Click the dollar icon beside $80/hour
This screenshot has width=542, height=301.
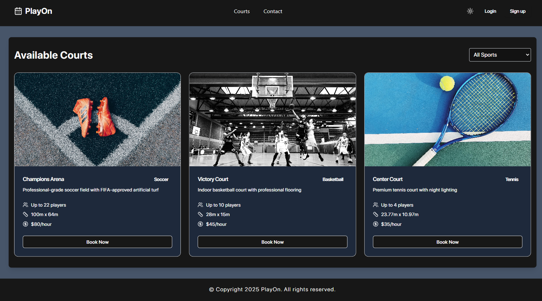tap(25, 224)
